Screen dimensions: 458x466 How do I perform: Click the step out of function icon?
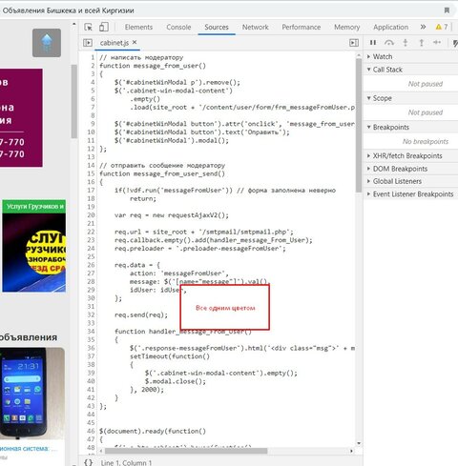click(x=422, y=43)
